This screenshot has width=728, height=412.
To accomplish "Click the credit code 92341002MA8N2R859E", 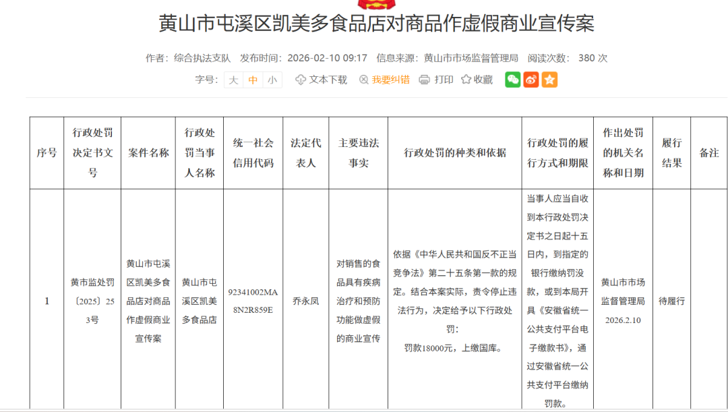I will click(x=253, y=301).
